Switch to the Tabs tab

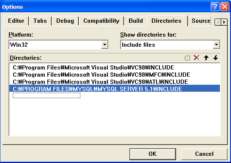pyautogui.click(x=40, y=21)
